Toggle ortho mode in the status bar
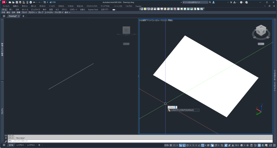This screenshot has height=148, width=277. click(184, 145)
